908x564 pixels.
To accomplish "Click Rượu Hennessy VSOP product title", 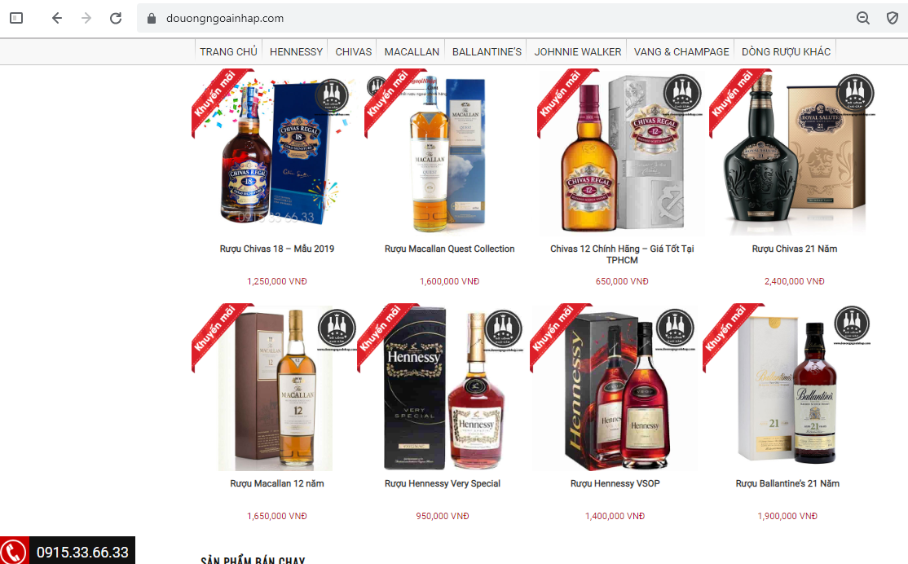I will coord(615,483).
